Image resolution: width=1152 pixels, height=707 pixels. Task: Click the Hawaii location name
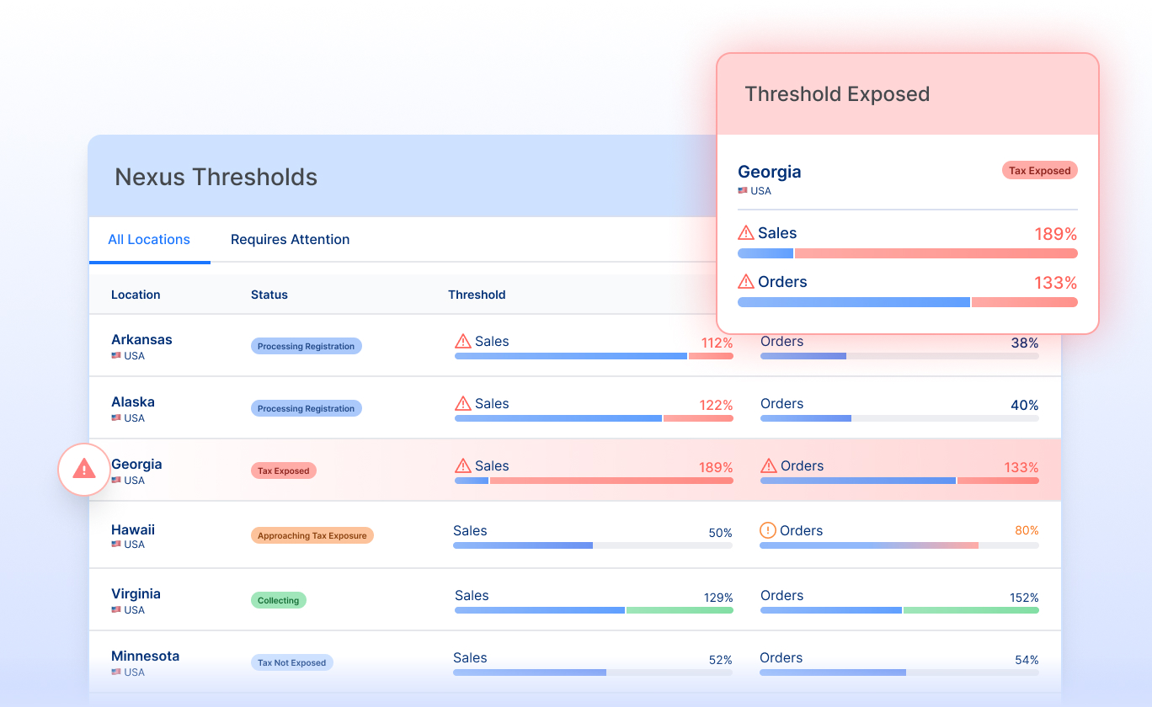(x=133, y=529)
